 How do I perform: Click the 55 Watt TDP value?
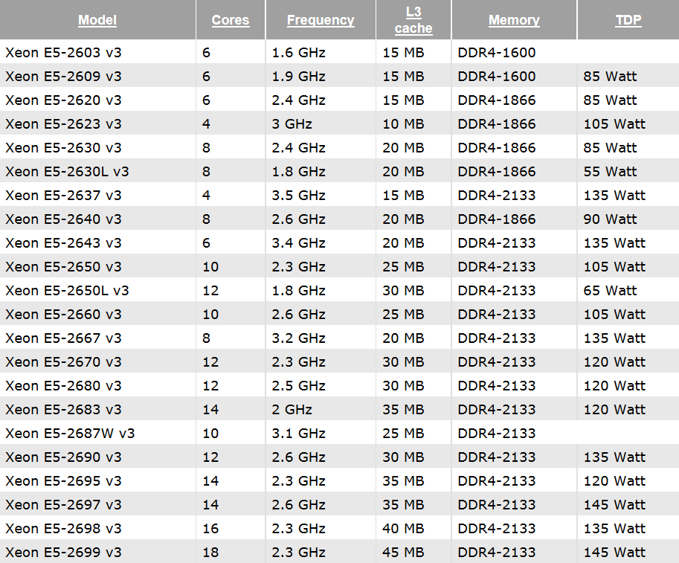pyautogui.click(x=610, y=172)
